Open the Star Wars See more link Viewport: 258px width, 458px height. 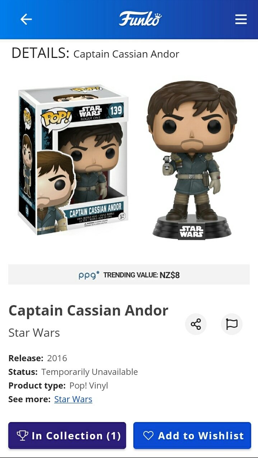pos(73,399)
